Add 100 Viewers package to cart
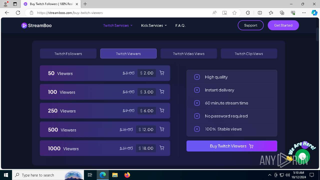This screenshot has width=320, height=180. [x=162, y=92]
